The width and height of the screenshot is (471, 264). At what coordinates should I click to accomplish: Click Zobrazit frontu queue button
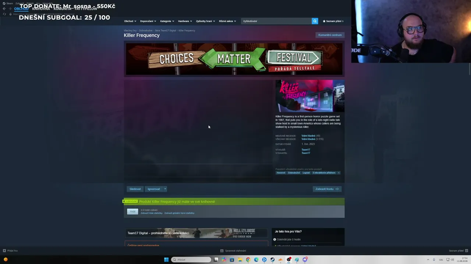coord(327,189)
